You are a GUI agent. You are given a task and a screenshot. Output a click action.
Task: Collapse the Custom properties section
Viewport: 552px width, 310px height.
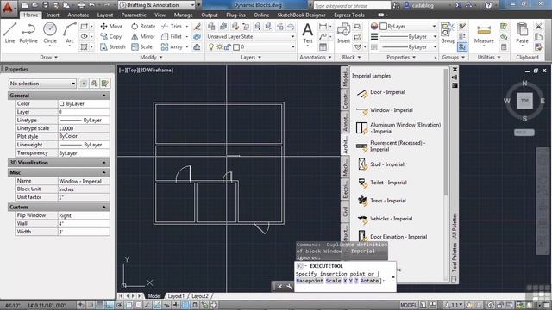point(103,207)
